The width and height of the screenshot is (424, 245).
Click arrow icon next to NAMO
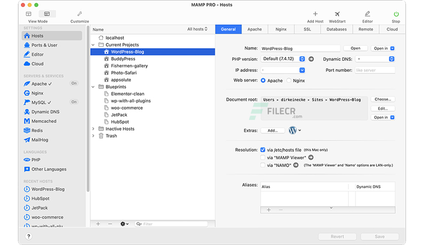click(x=296, y=165)
